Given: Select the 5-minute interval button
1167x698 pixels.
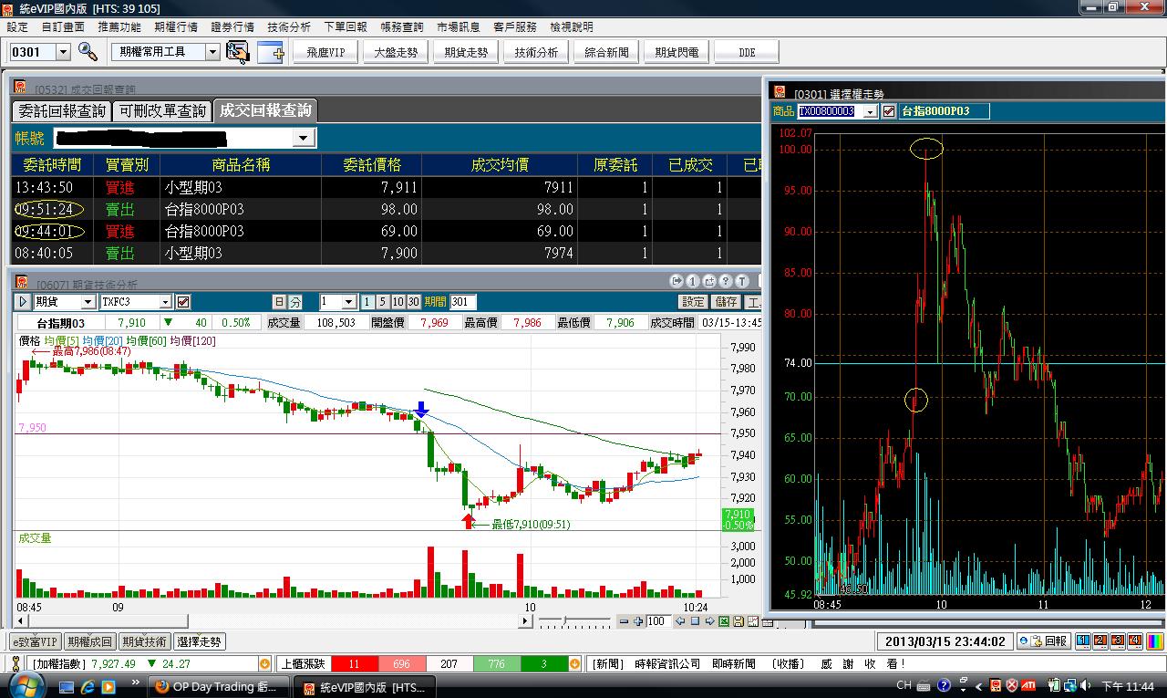Looking at the screenshot, I should [x=382, y=302].
